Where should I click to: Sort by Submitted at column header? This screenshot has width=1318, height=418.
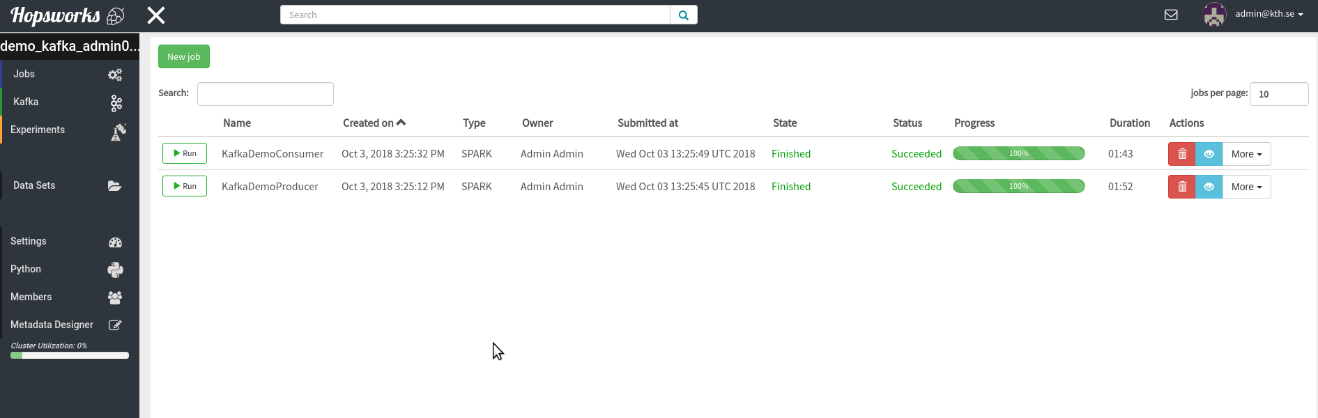[x=647, y=123]
